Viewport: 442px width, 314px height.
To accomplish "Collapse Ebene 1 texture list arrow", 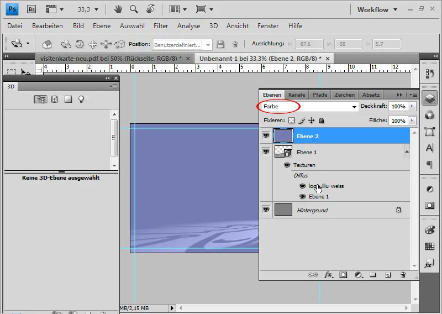I will (x=407, y=151).
